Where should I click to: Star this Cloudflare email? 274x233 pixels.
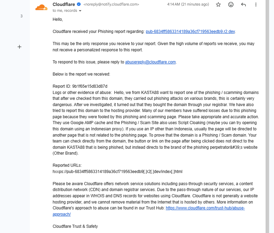click(x=218, y=5)
